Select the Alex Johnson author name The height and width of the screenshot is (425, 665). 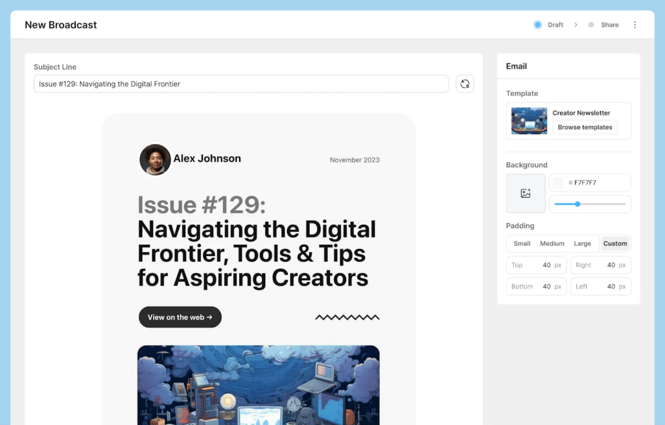pos(207,159)
